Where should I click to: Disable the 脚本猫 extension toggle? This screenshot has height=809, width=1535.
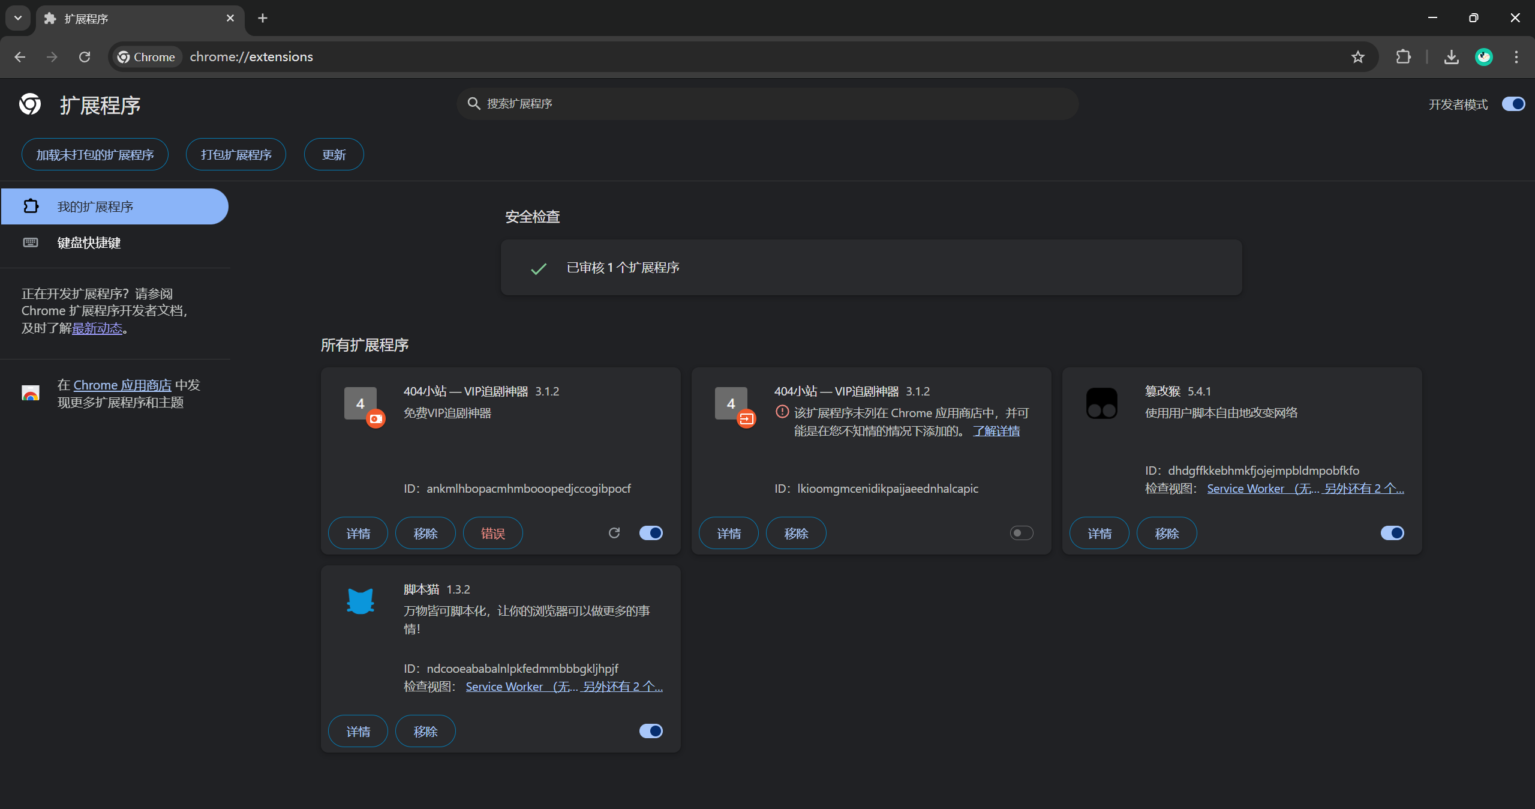pyautogui.click(x=650, y=731)
